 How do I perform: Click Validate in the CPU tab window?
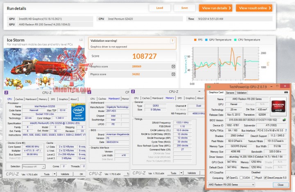(65, 174)
